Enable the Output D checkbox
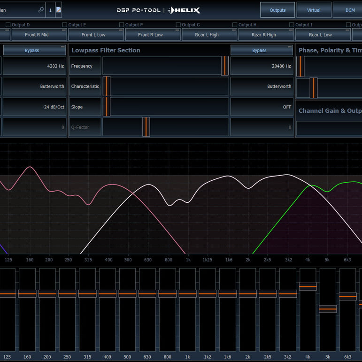Screen dimensions: 362x362 coord(8,25)
